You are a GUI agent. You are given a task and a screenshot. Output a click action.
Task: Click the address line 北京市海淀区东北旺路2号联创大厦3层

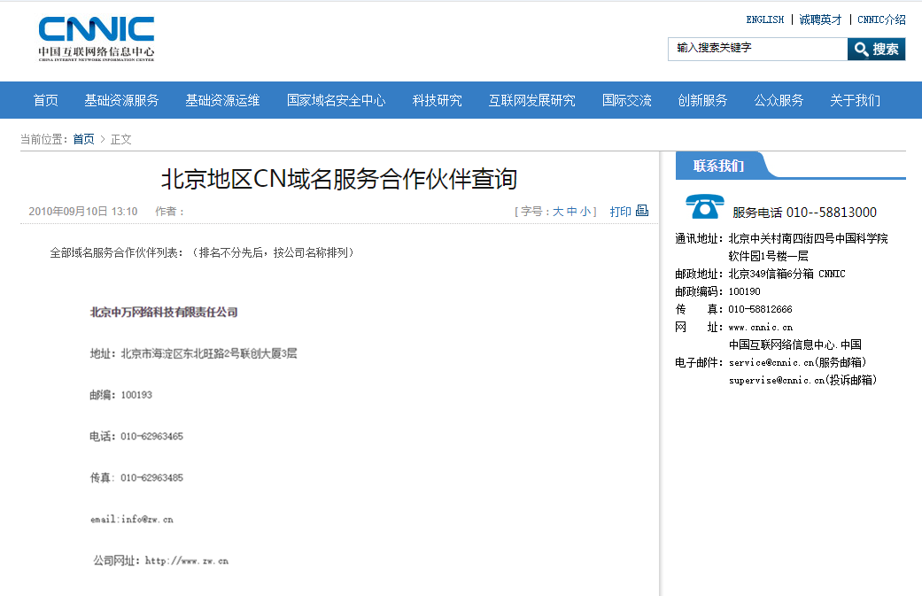click(193, 353)
